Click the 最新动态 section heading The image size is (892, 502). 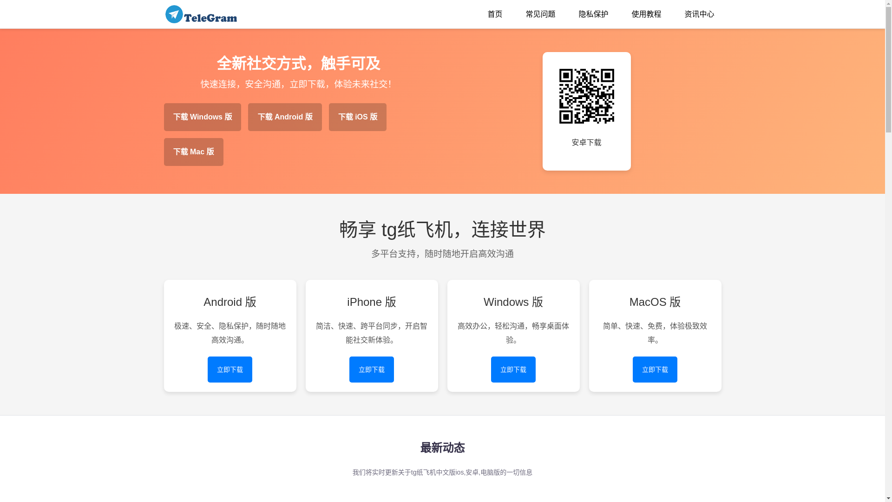coord(443,448)
